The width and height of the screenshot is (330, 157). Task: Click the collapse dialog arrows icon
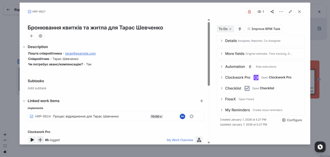pos(290,12)
